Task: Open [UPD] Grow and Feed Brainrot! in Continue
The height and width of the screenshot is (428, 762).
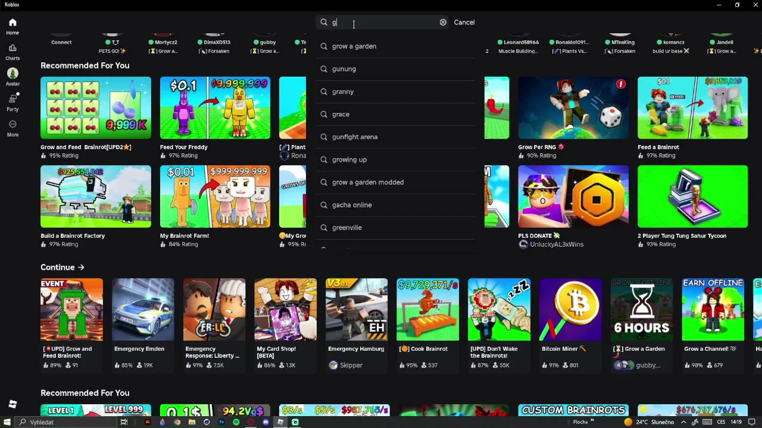Action: click(x=71, y=310)
